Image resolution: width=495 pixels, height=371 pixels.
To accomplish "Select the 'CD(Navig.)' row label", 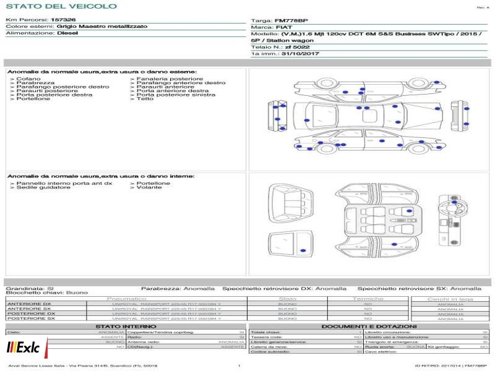I will [140, 347].
